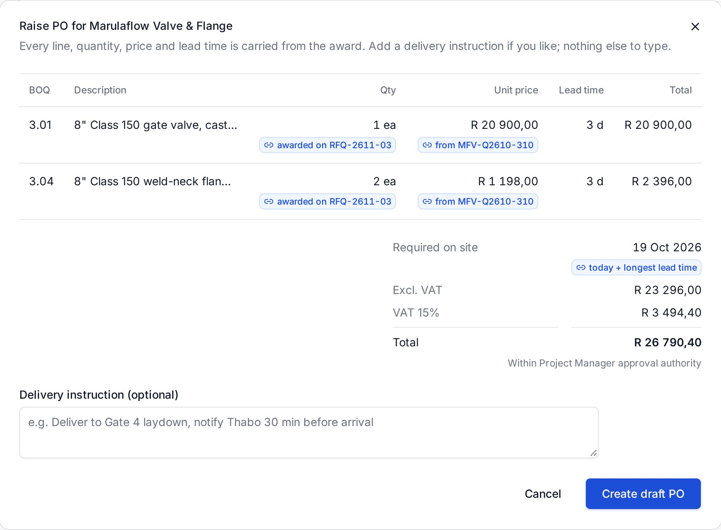Screen dimensions: 721x530
Task: Grab the delivery instruction textarea resize handle
Action: pos(593,453)
